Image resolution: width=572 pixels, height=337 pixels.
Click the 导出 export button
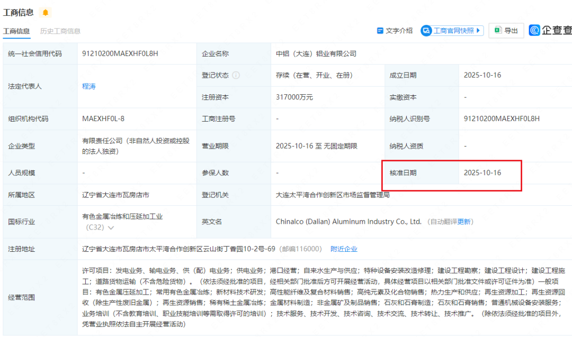[506, 31]
